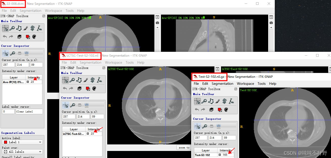The height and width of the screenshot is (158, 331).
Task: Open Segmentation menu in Test-S2-102.nii.gz window
Action: pos(223,84)
